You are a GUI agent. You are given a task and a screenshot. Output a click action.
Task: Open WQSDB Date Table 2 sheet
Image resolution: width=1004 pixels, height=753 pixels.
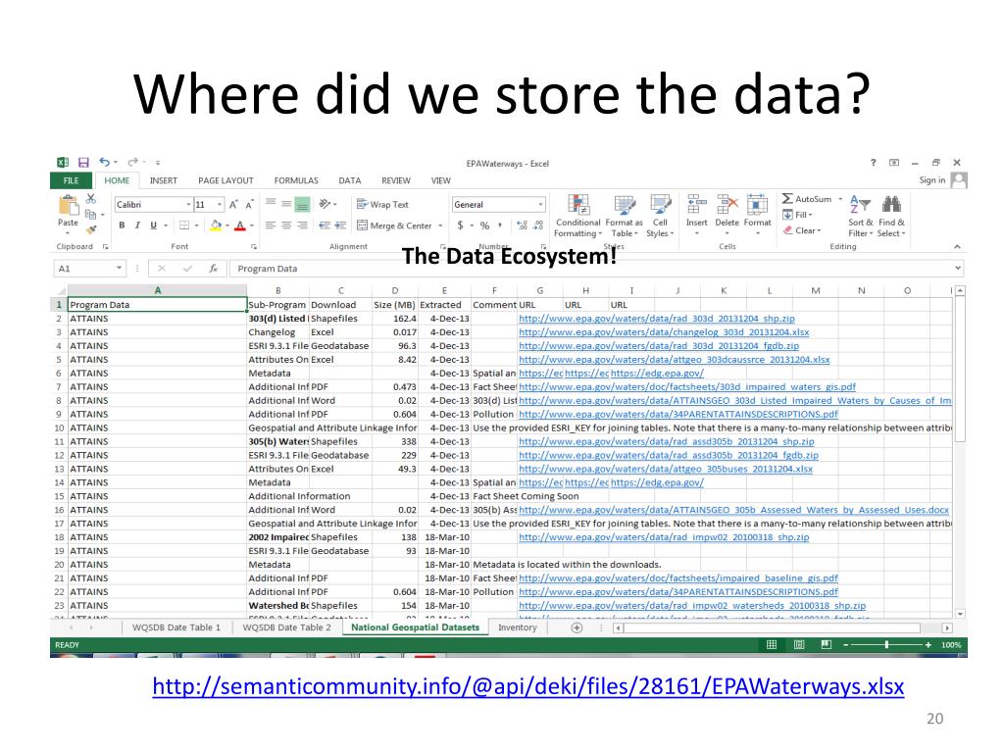pos(287,627)
